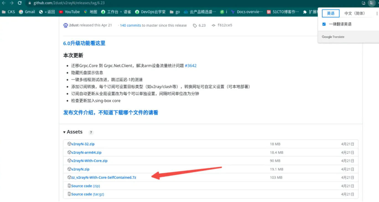This screenshot has height=202, width=379.
Task: Open the «返回 bookmark
Action: point(47,12)
